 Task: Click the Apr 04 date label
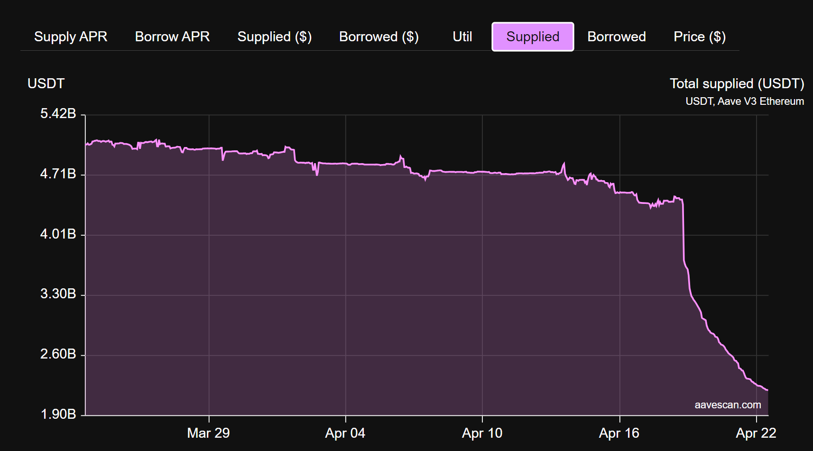[x=345, y=433]
